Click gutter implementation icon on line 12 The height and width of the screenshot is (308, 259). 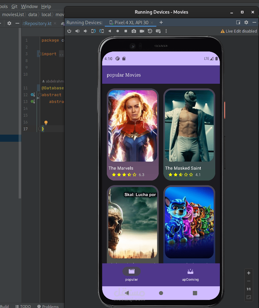33,95
